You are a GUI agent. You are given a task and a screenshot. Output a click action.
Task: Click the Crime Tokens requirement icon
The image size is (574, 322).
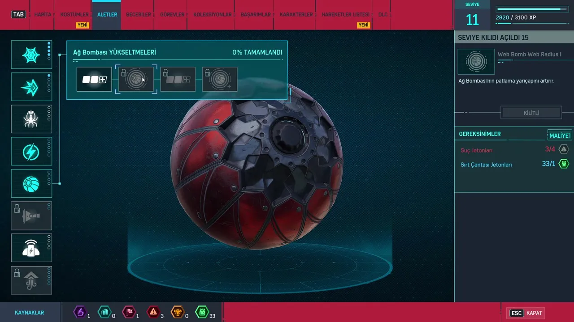click(564, 149)
